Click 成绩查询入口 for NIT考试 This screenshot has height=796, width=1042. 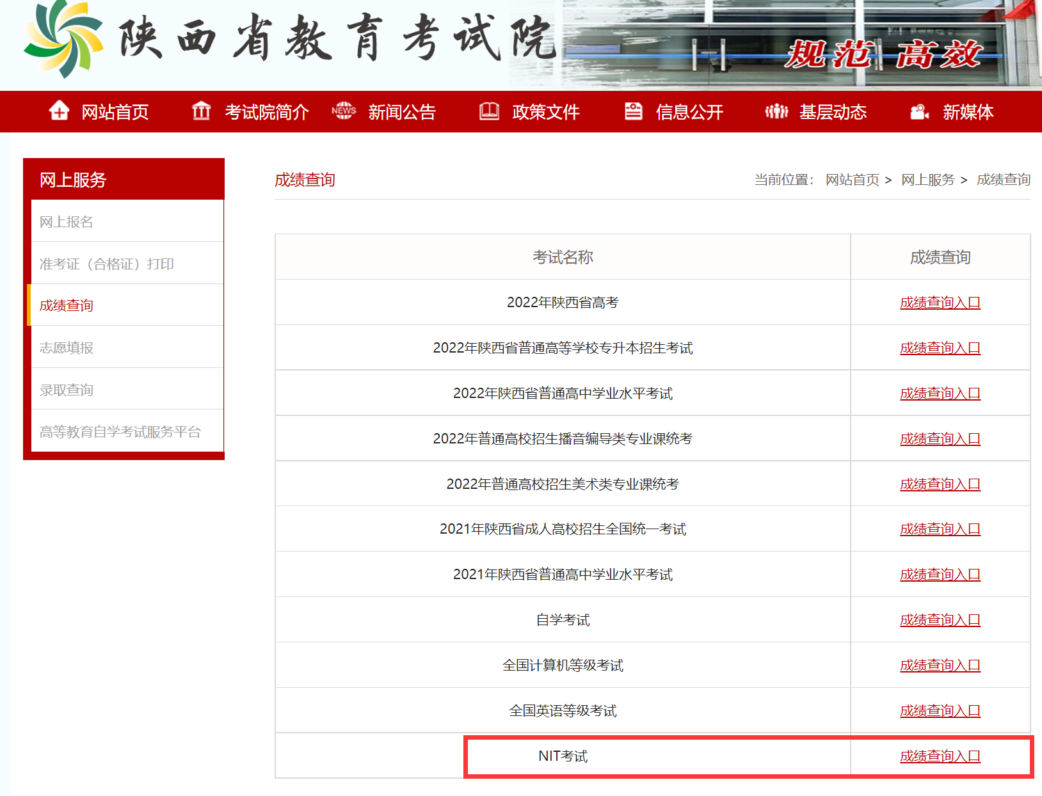[940, 756]
